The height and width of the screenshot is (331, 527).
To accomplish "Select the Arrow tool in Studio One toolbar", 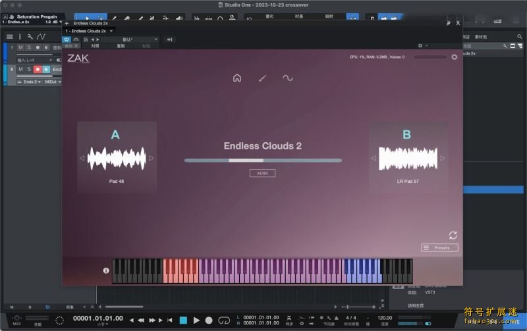I will pos(87,18).
